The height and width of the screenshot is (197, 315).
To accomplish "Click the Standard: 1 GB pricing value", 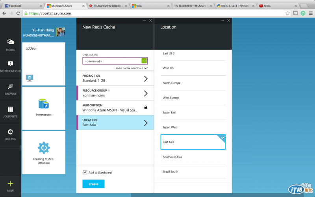I will (94, 80).
